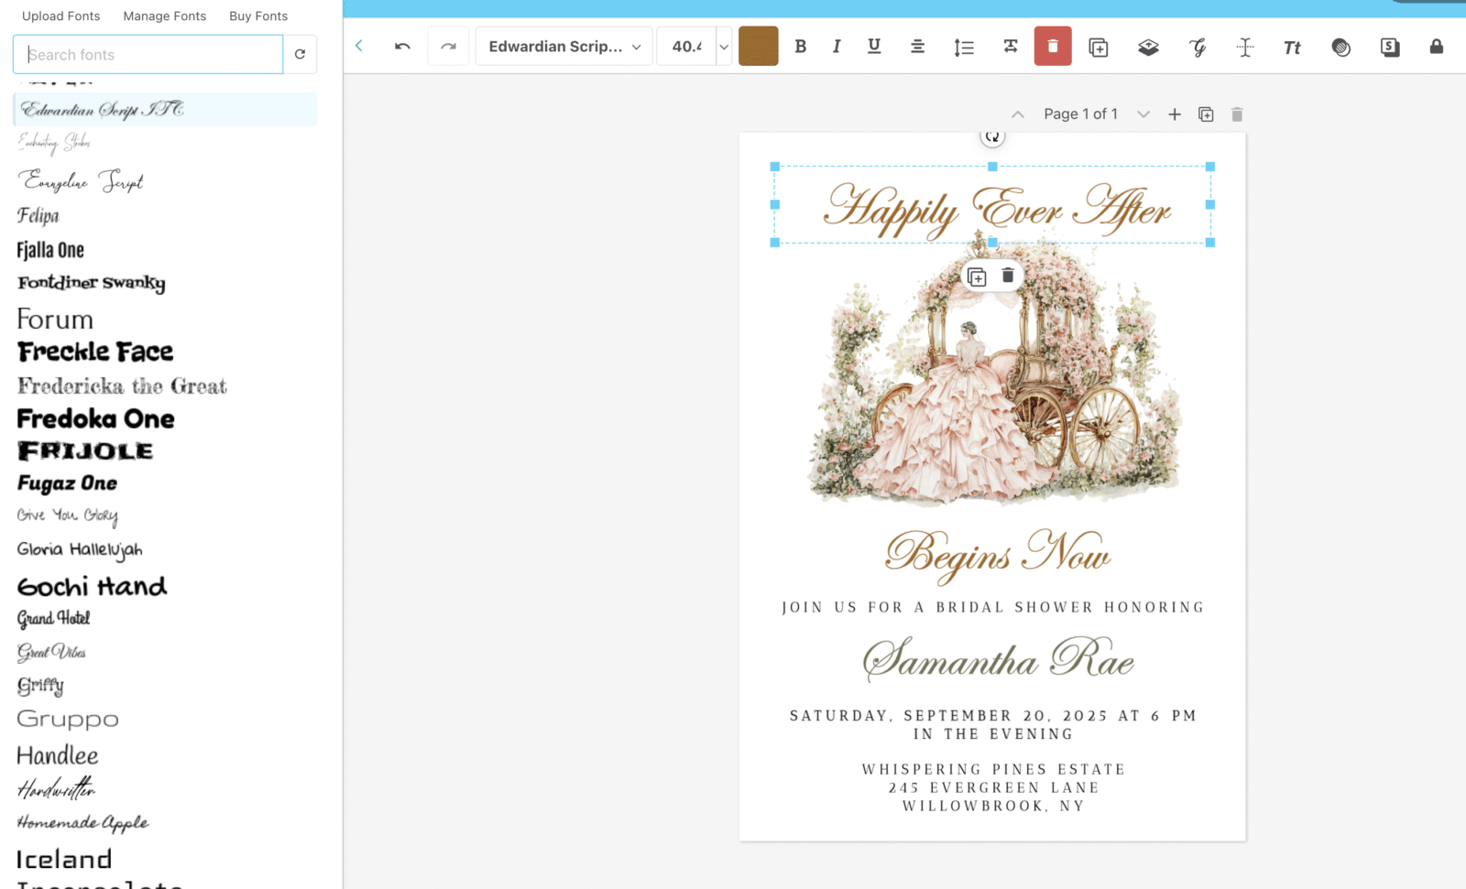Apply italic styling to selected text

tap(837, 46)
